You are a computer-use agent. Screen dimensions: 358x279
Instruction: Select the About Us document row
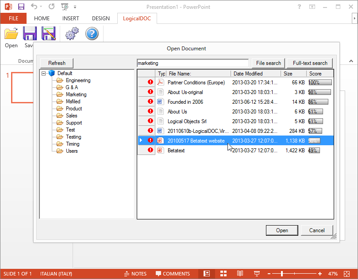coord(235,112)
